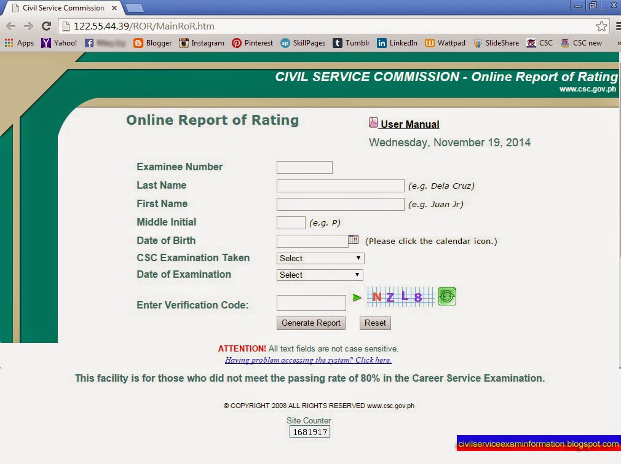Open the LinkedIn bookmark
This screenshot has width=621, height=464.
(x=397, y=43)
